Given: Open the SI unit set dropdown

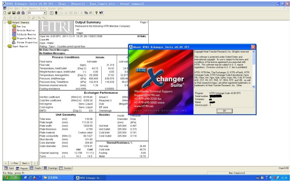Looking at the screenshot, I should tap(45, 13).
